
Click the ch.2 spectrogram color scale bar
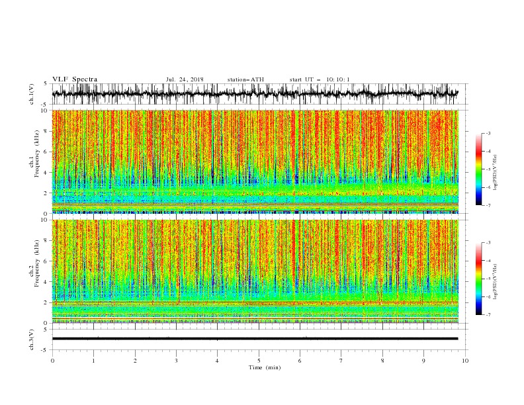point(478,279)
